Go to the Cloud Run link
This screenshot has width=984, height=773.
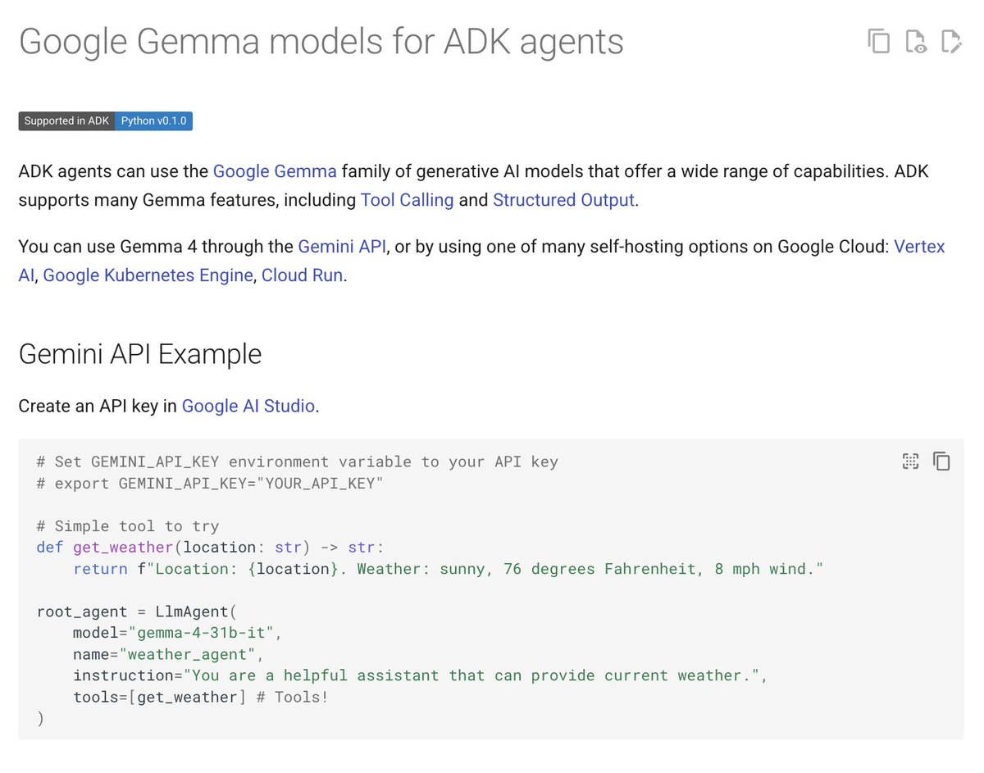point(302,275)
